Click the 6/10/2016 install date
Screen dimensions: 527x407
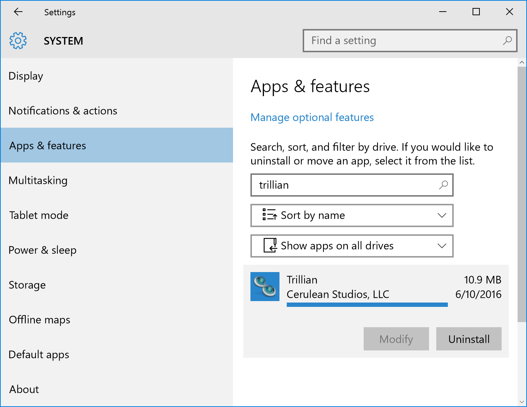[478, 294]
